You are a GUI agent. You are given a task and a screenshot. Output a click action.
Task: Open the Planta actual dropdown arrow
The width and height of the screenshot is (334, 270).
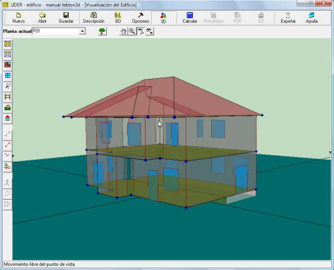82,31
